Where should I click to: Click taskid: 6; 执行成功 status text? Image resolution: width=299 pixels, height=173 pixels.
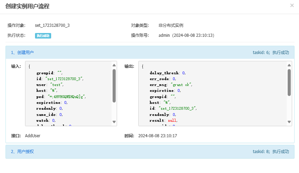coord(271,53)
